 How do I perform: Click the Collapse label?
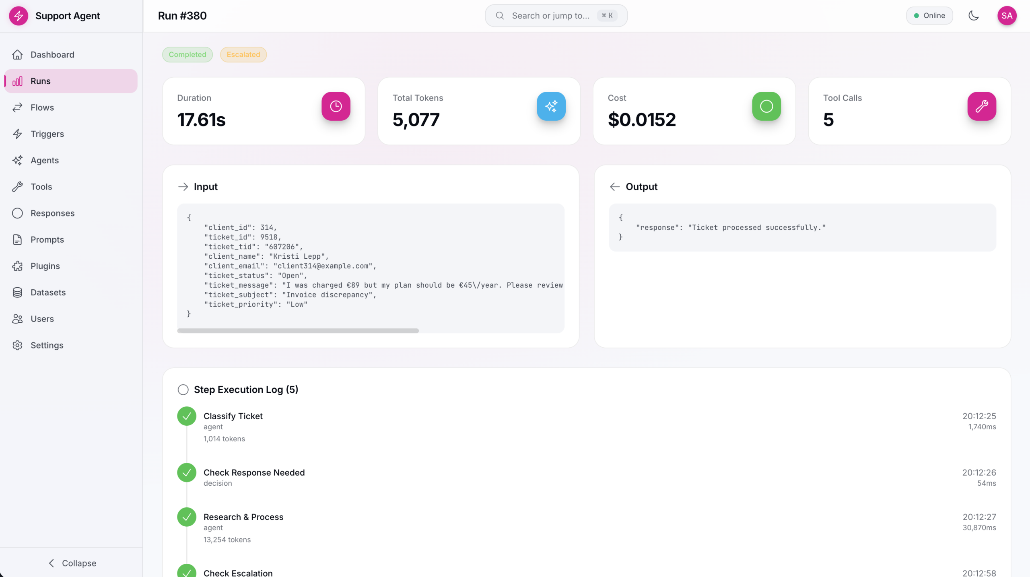point(79,563)
